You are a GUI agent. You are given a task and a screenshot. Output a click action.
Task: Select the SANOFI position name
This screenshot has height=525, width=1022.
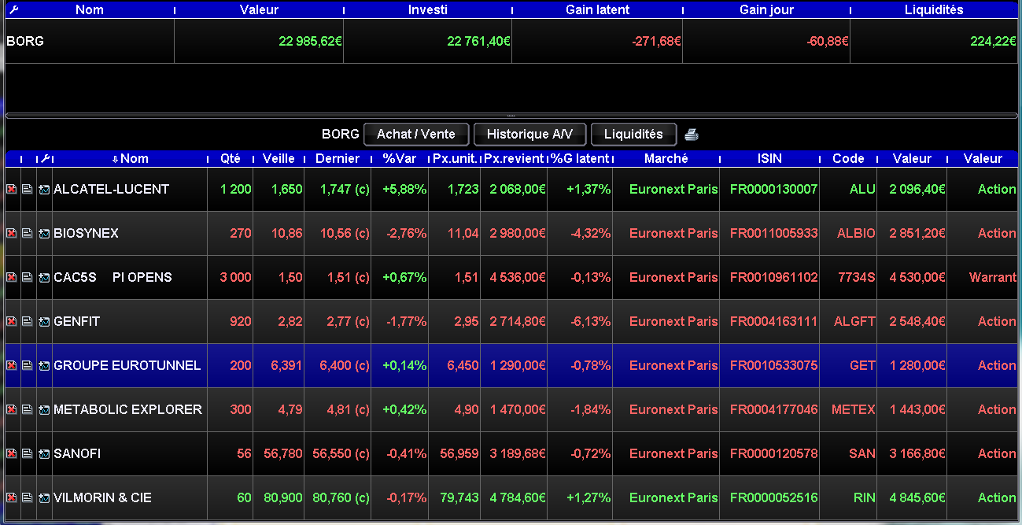pos(77,454)
